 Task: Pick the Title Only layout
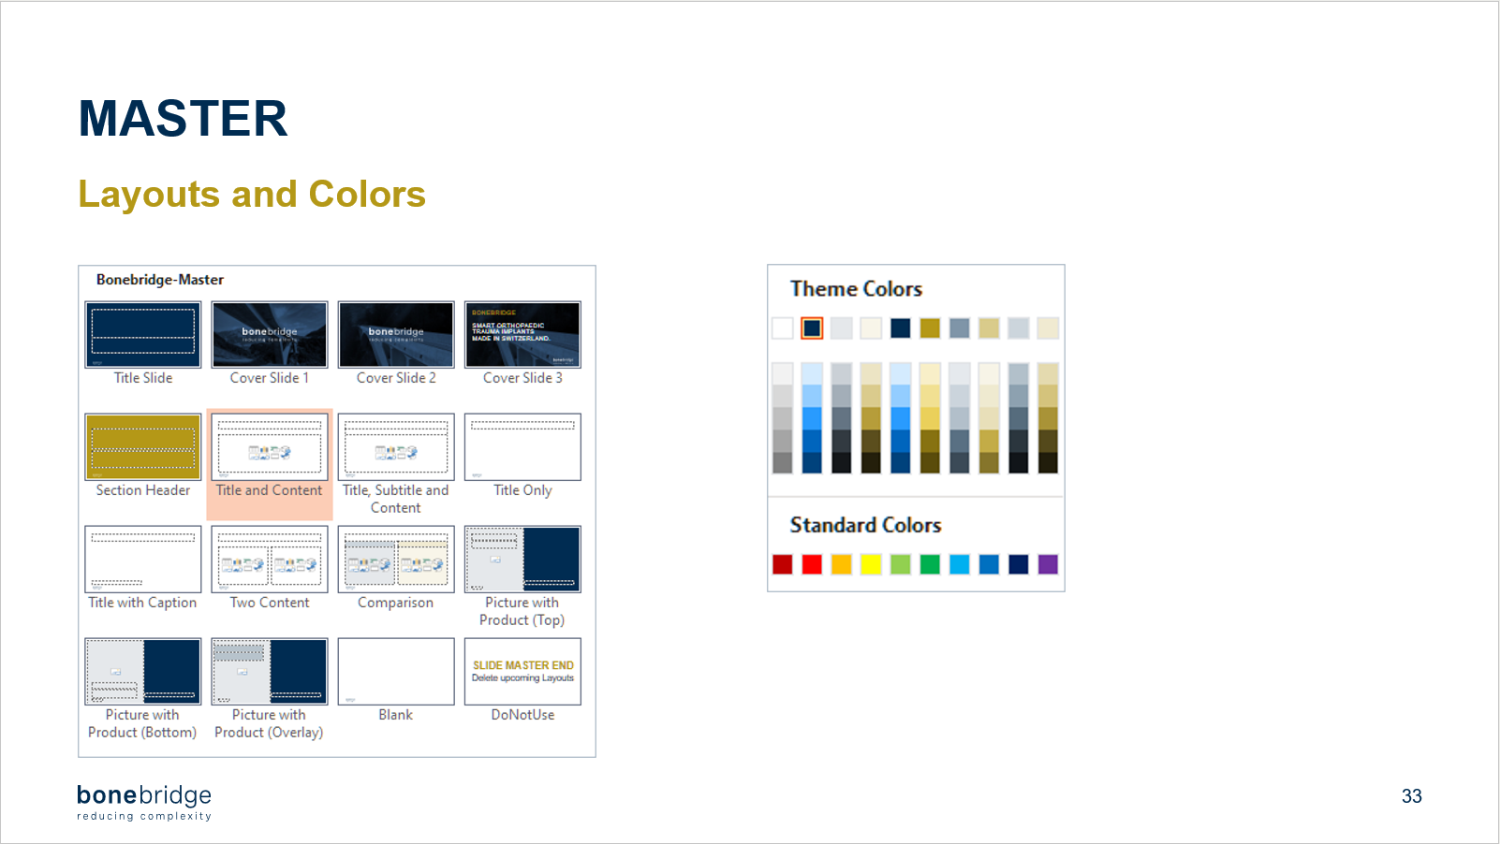click(522, 447)
